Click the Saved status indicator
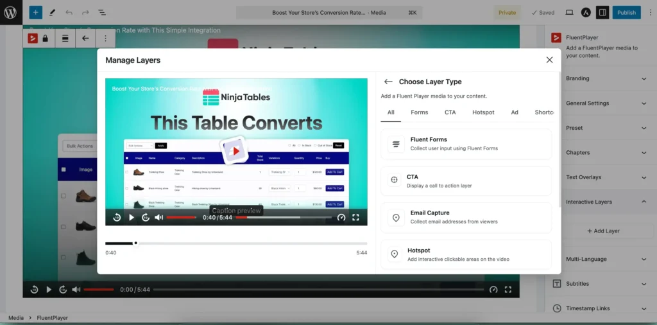657x325 pixels. coord(543,13)
